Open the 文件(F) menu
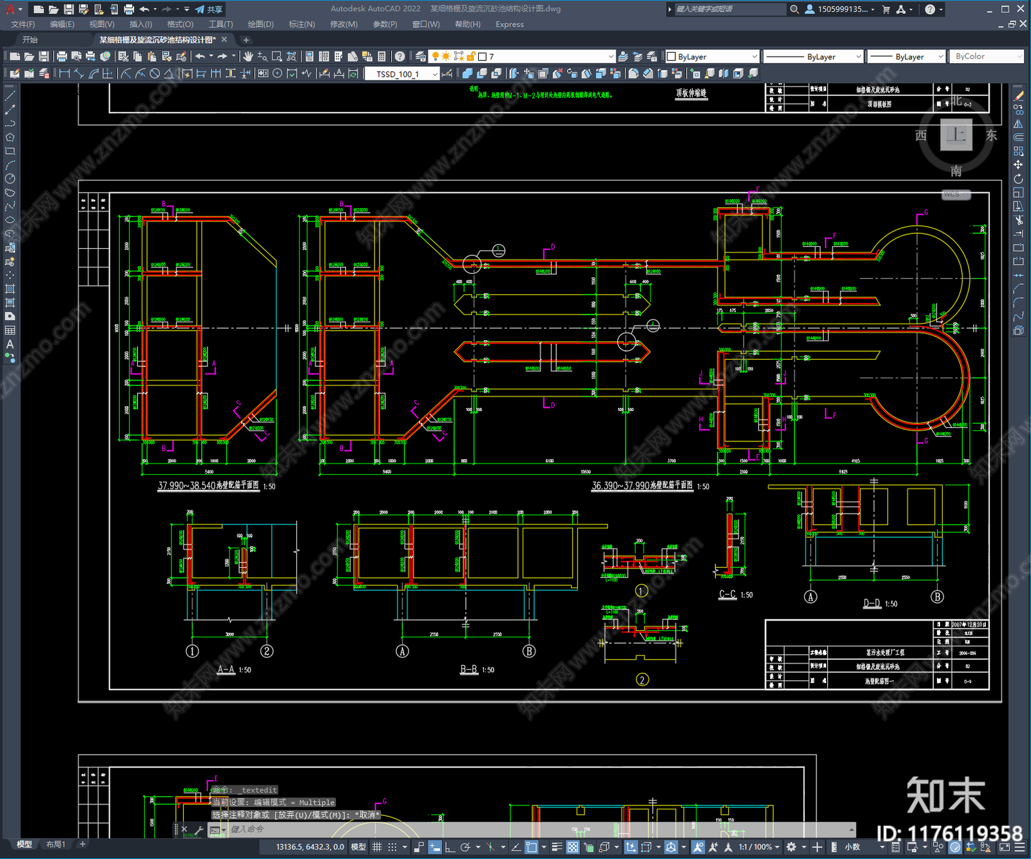The height and width of the screenshot is (859, 1031). click(x=23, y=24)
